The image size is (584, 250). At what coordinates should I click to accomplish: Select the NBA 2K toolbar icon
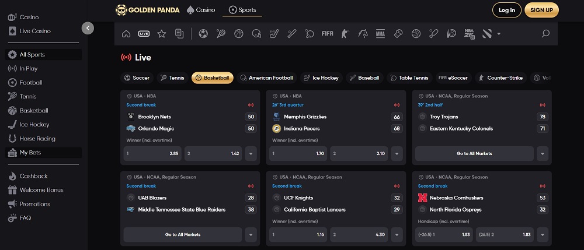pos(470,34)
